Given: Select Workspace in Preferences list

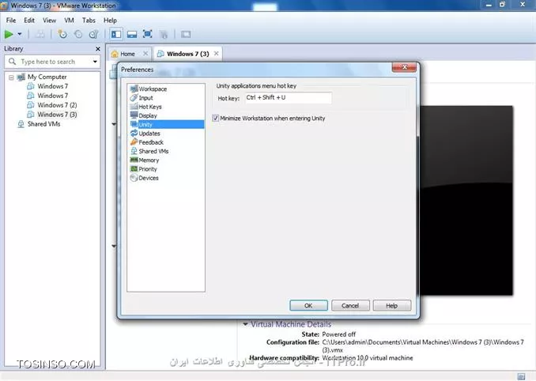Looking at the screenshot, I should click(153, 89).
